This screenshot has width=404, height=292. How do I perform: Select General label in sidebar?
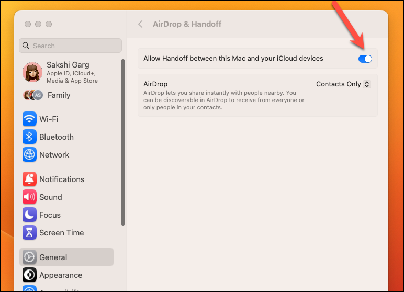click(53, 257)
